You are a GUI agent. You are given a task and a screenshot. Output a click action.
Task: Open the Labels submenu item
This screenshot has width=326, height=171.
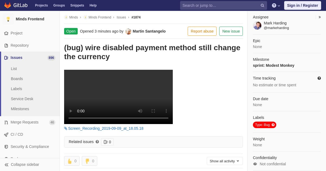click(x=16, y=89)
